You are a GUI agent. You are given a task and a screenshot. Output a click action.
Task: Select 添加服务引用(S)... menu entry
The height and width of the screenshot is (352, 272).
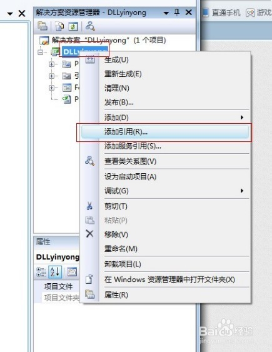click(x=165, y=146)
